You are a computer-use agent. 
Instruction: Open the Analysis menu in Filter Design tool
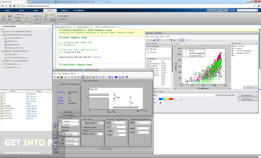point(66,74)
